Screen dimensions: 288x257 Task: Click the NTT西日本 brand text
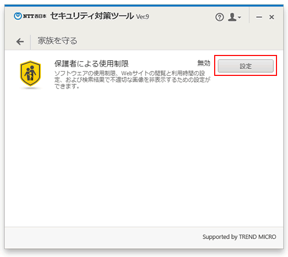pyautogui.click(x=35, y=16)
